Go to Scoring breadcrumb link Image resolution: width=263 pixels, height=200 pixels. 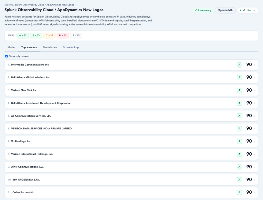[8, 5]
